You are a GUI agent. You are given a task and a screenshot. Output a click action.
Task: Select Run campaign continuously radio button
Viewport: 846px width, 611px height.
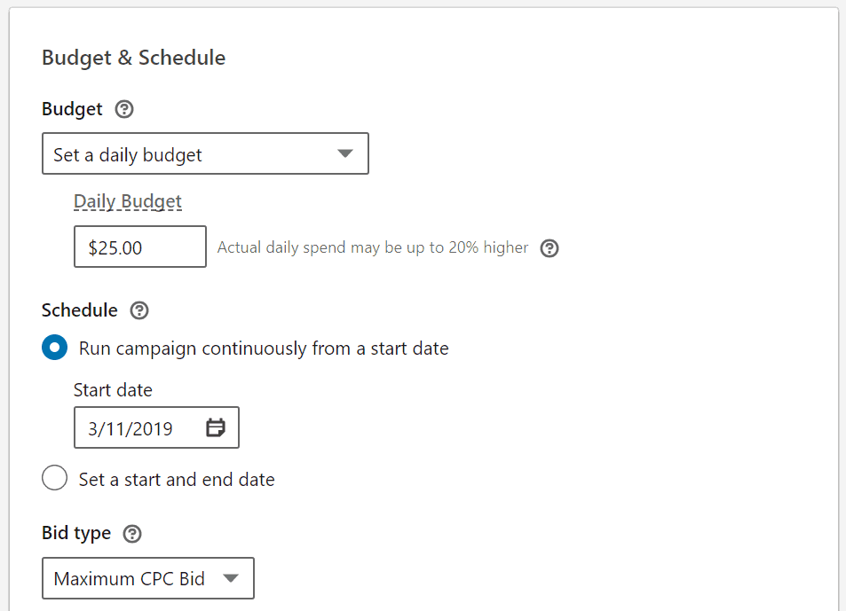tap(54, 348)
